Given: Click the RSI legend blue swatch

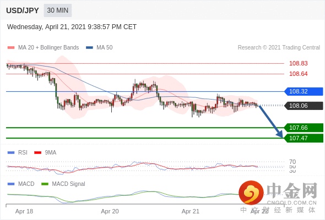Looking at the screenshot, I should (11, 153).
